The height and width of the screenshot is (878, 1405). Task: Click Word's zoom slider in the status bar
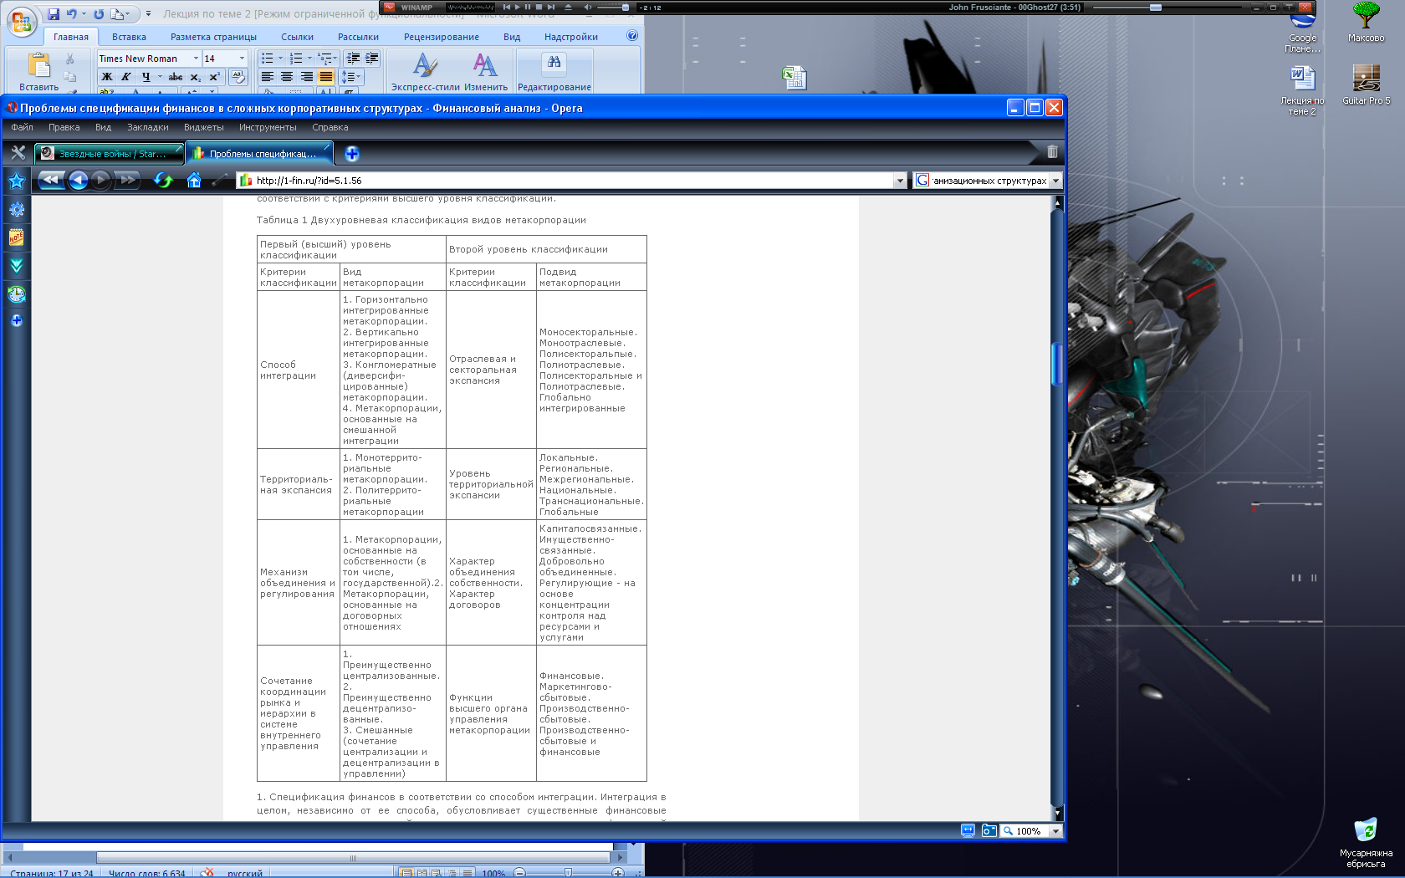(x=569, y=873)
